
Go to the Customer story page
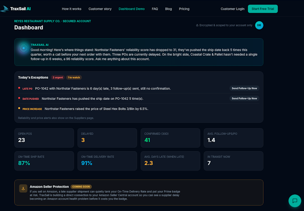coord(100,9)
